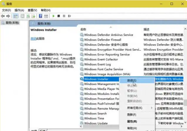Click the Export list toolbar icon
187x131 pixels.
click(33, 16)
